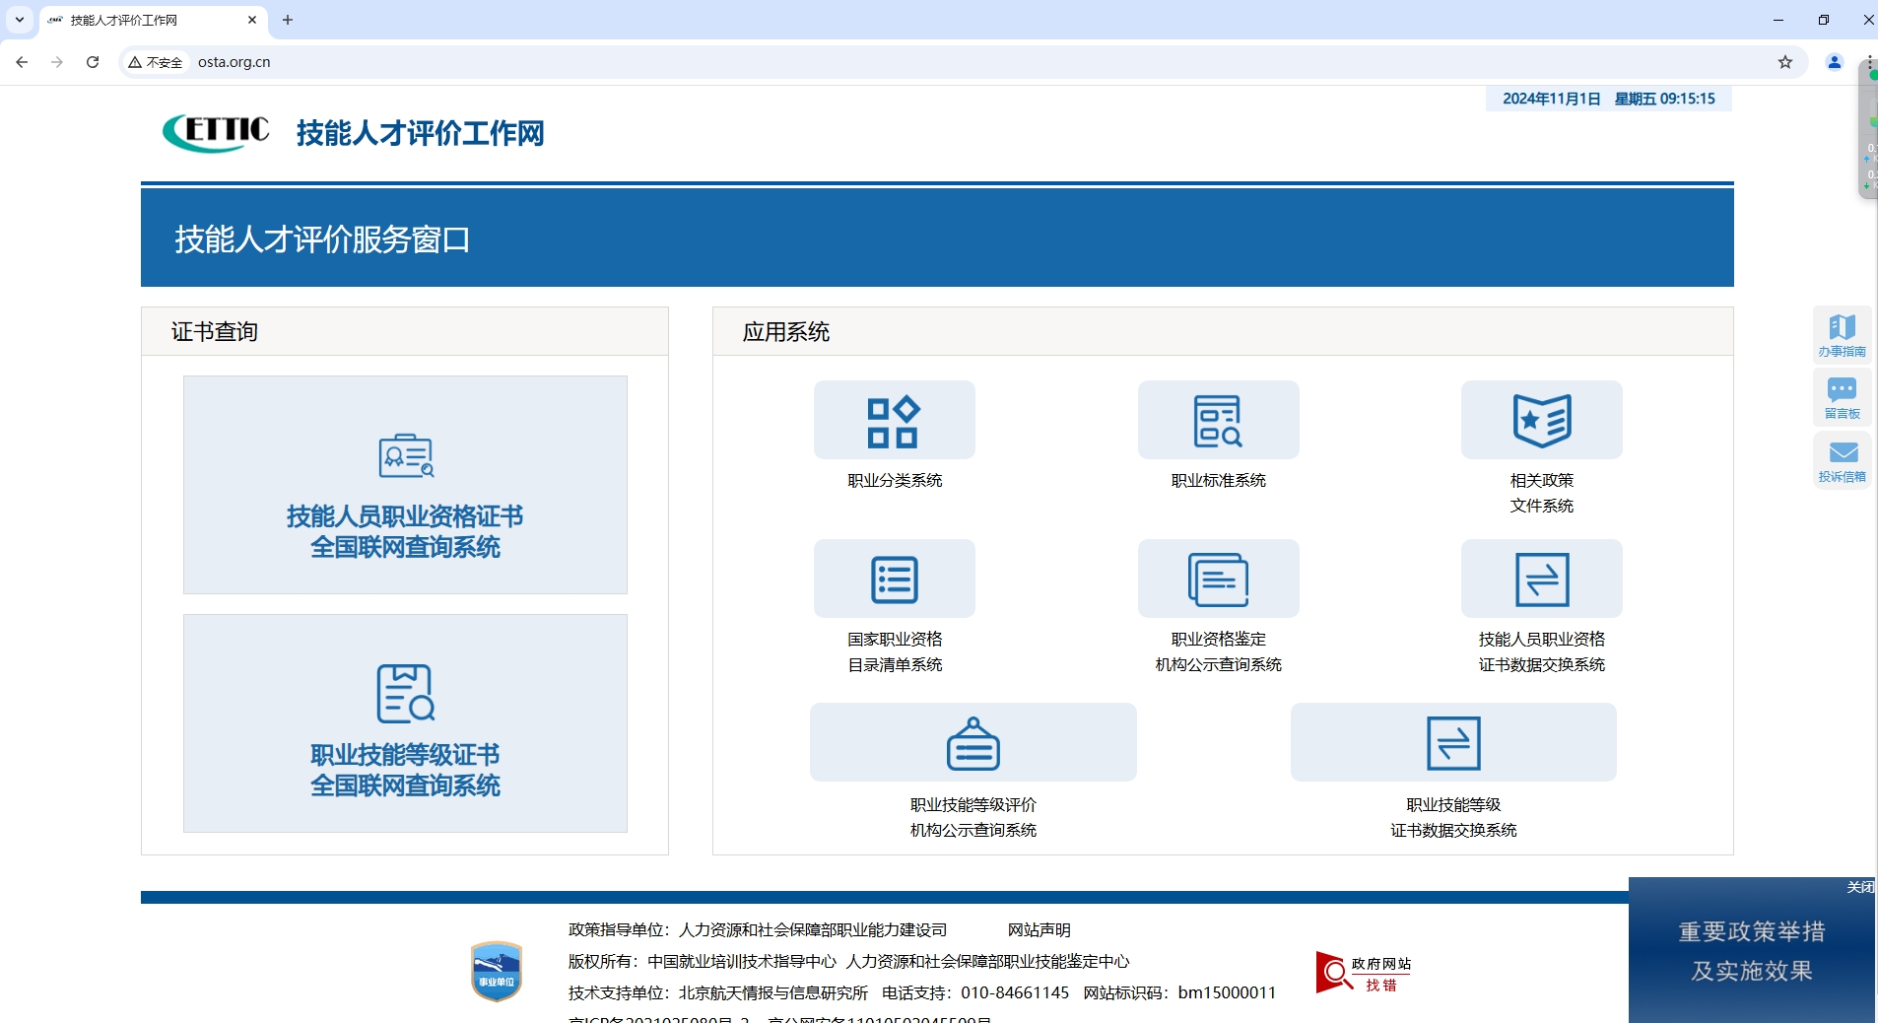Click the 政府网站找错 badge
Viewport: 1878px width, 1023px height.
point(1364,973)
